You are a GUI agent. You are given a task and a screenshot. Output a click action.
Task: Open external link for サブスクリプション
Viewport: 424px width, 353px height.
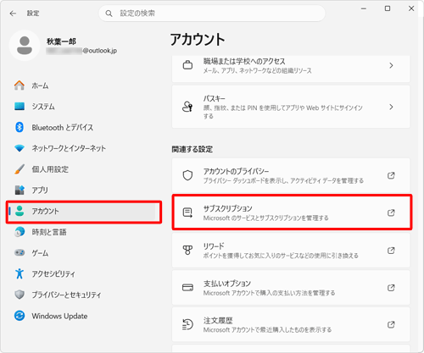tap(391, 212)
